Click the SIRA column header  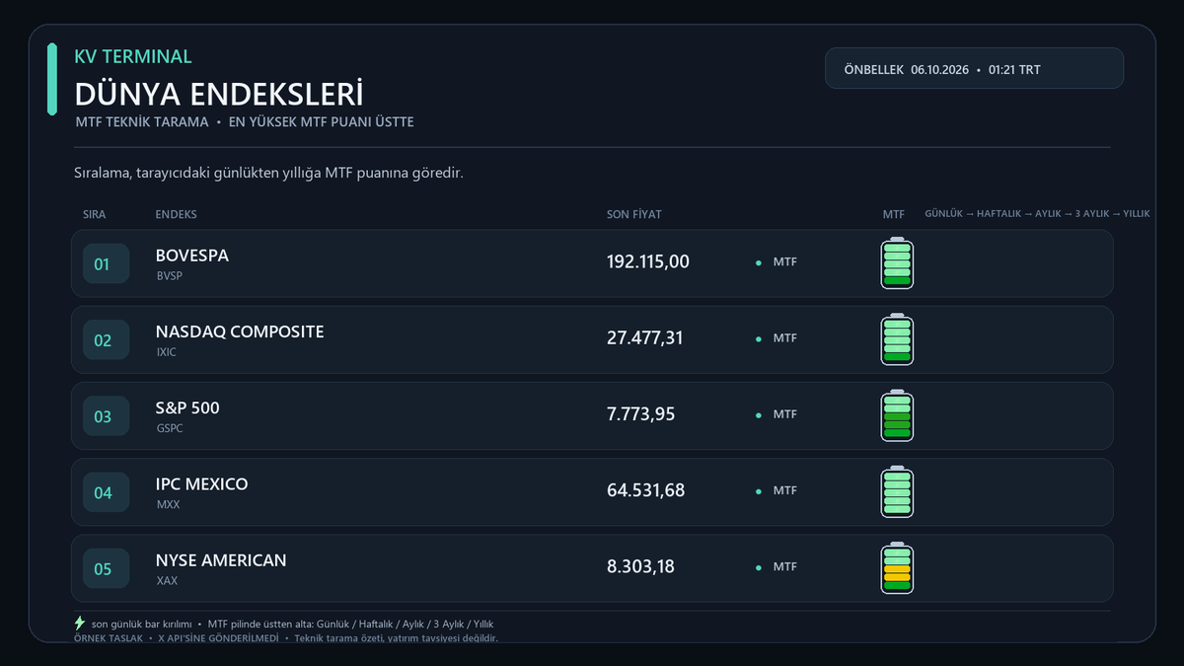(94, 214)
